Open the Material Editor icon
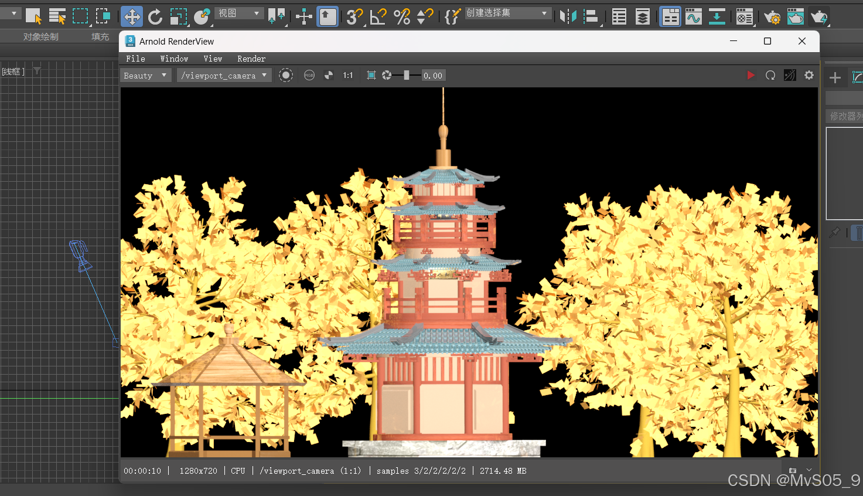This screenshot has width=863, height=496. 744,16
